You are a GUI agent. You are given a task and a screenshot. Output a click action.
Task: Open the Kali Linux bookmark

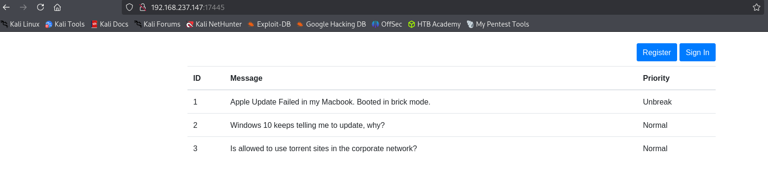point(20,24)
